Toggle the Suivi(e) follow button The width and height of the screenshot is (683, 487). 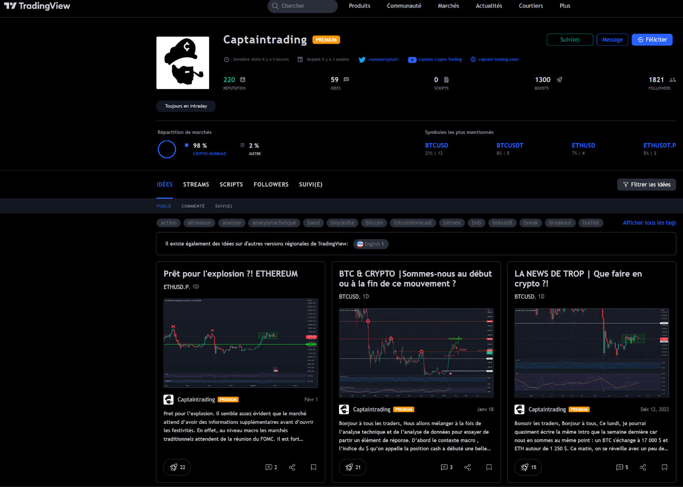569,40
